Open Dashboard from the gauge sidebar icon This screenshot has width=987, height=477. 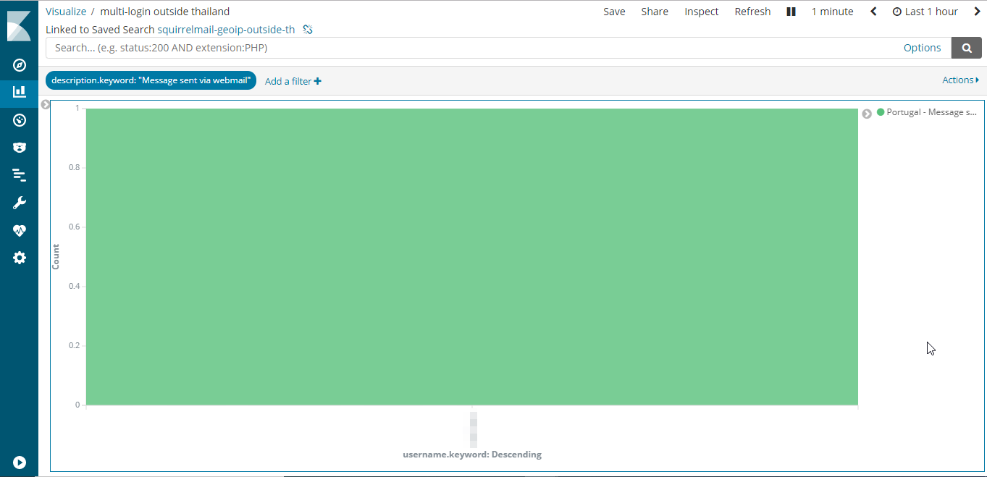point(20,120)
